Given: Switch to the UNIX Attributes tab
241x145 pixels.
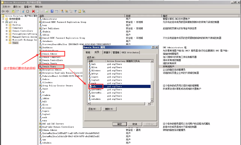Looking at the screenshot, I should pyautogui.click(x=130, y=53).
